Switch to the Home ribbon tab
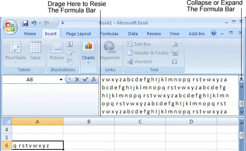246x151 pixels. [30, 34]
